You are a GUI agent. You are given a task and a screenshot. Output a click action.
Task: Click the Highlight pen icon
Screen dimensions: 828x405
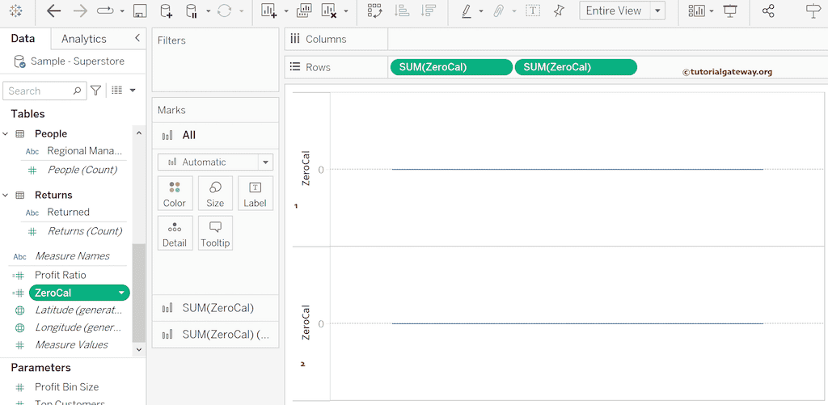467,11
